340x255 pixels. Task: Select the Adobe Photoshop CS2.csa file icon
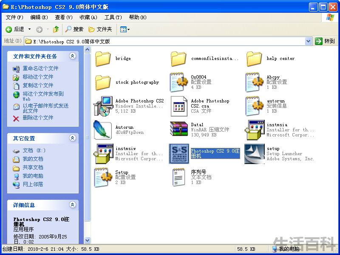click(x=179, y=106)
